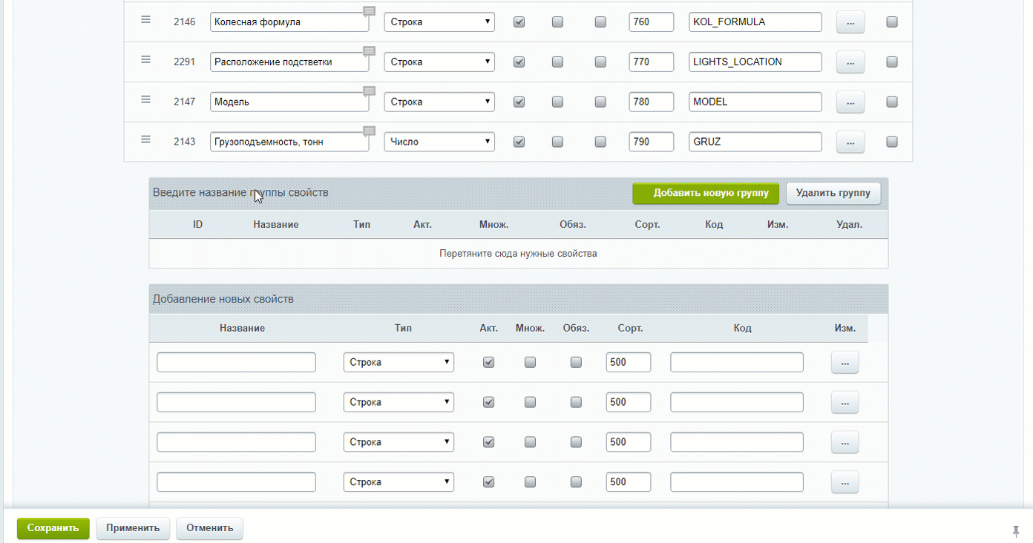This screenshot has height=543, width=1033.
Task: Open the ellipsis settings button for LIGHTS_LOCATION
Action: click(x=850, y=62)
